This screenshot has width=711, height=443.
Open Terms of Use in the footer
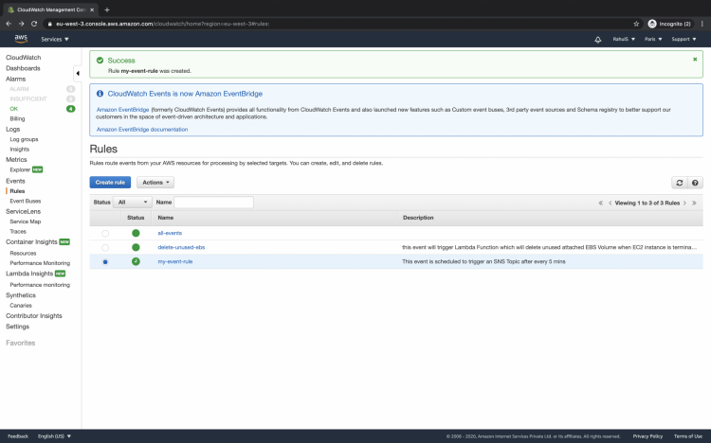pos(688,436)
